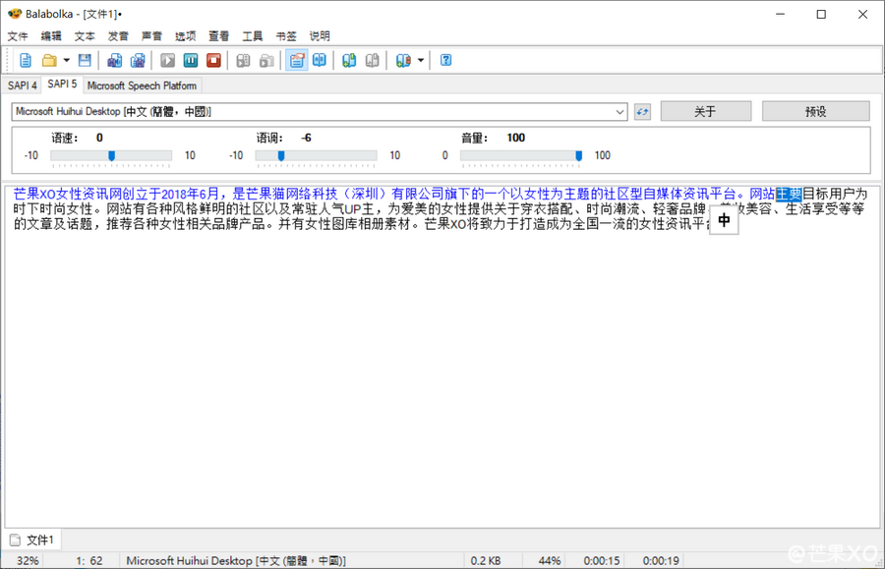Click the 44% progress value in the status bar
The height and width of the screenshot is (569, 885).
click(549, 560)
